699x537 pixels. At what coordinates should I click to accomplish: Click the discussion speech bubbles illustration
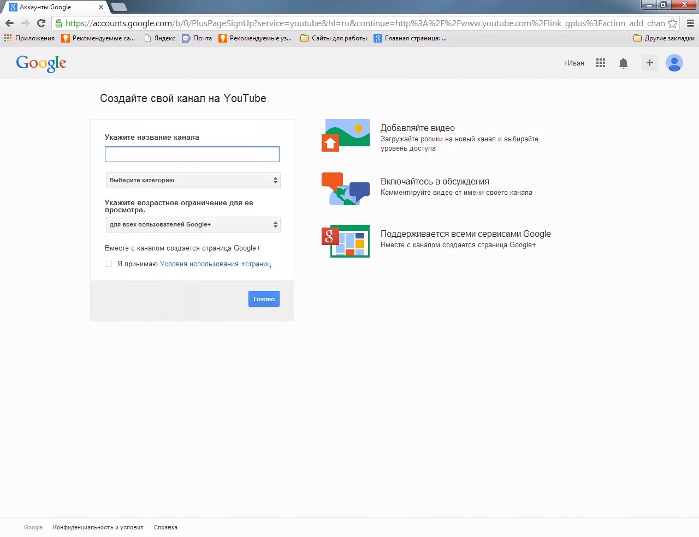pos(346,189)
